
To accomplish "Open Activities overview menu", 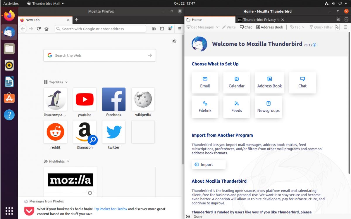I will pos(11,4).
